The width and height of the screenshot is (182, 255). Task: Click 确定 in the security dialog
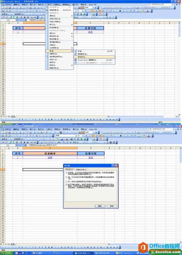point(100,206)
